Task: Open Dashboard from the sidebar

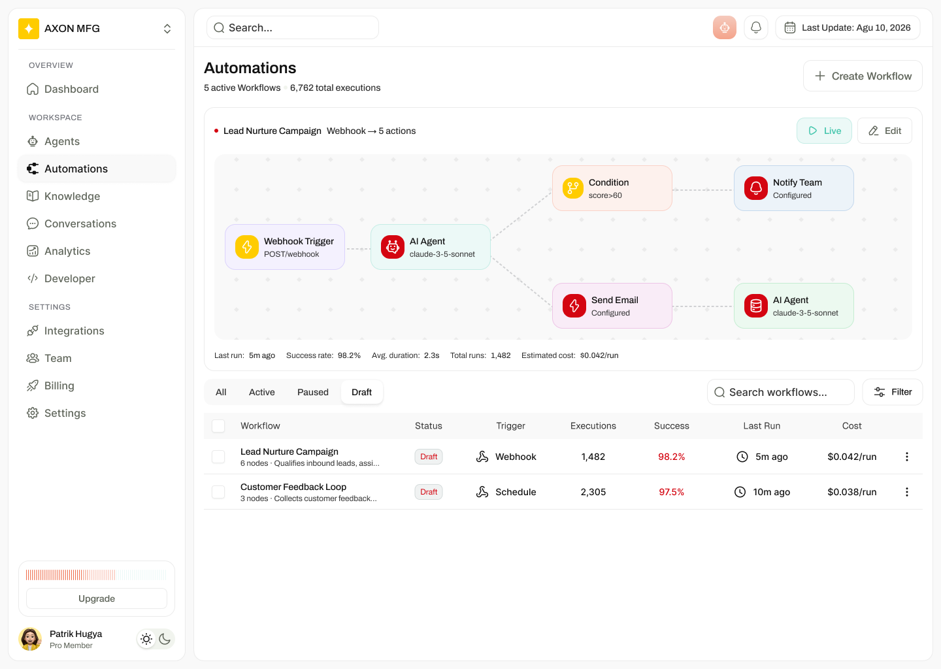Action: [x=97, y=89]
